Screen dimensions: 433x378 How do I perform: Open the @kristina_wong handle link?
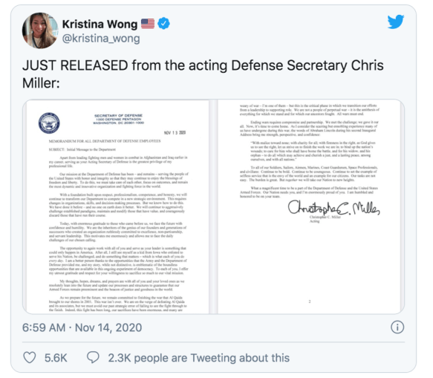point(101,39)
